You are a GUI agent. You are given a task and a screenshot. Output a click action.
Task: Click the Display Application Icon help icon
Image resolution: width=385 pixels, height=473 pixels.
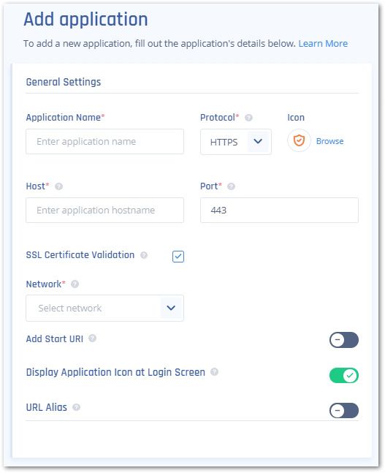(214, 372)
